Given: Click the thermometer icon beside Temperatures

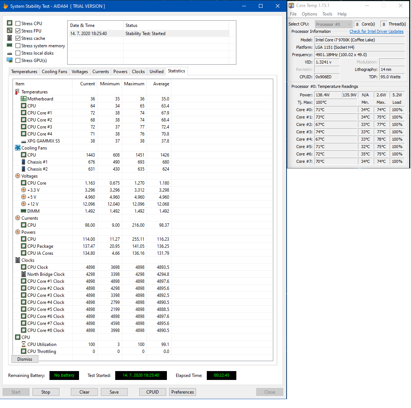Looking at the screenshot, I should tap(17, 92).
